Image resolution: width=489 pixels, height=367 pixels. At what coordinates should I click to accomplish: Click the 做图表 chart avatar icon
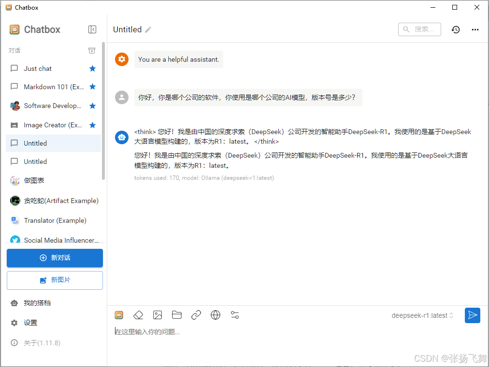coord(14,180)
